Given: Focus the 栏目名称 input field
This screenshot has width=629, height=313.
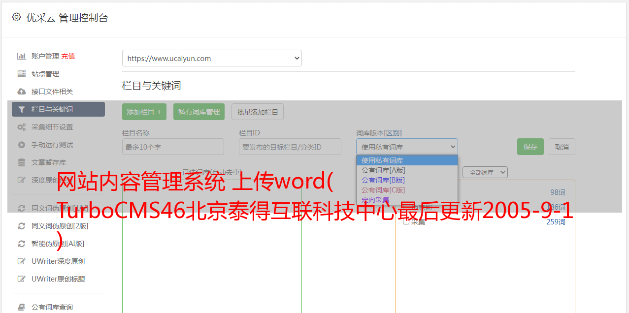Looking at the screenshot, I should (173, 147).
